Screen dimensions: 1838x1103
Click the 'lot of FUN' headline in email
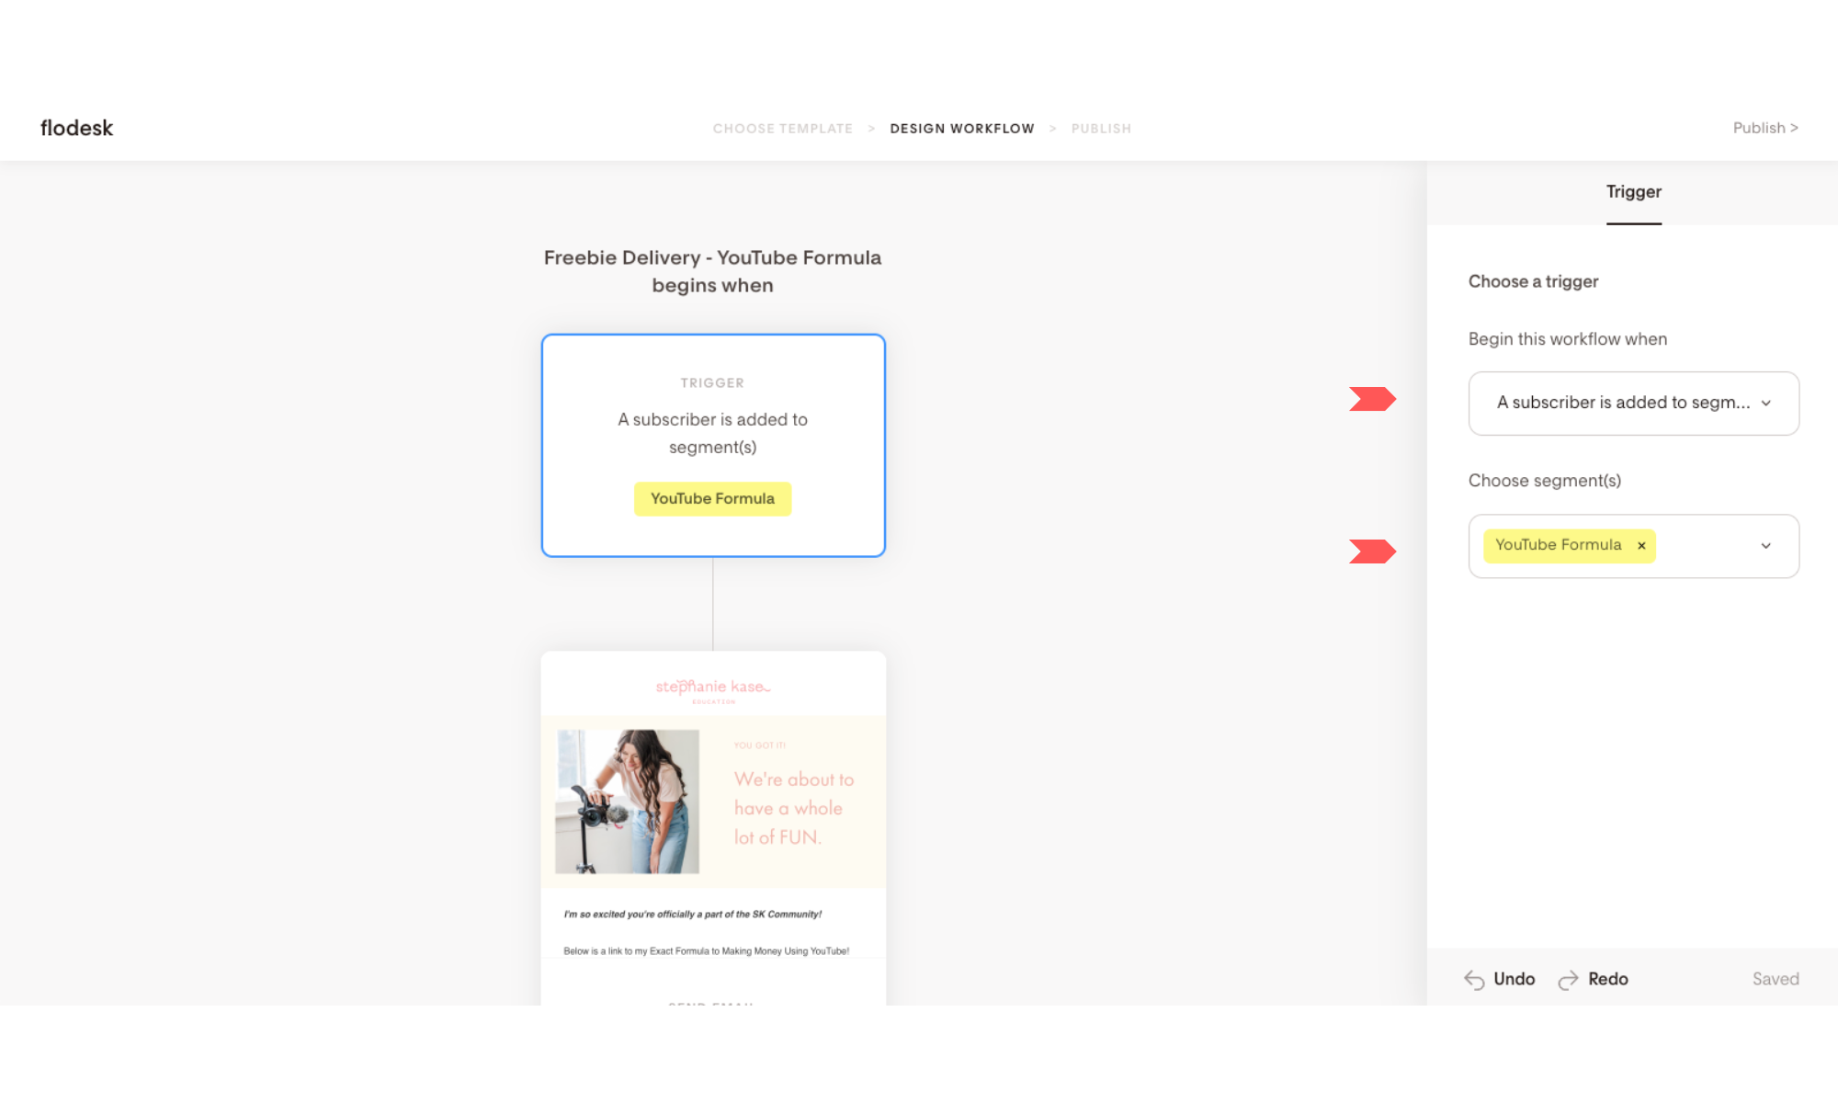(794, 808)
